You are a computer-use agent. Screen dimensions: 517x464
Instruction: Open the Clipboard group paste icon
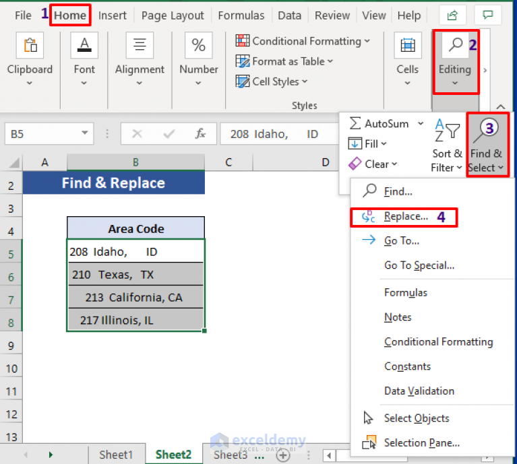pyautogui.click(x=30, y=45)
